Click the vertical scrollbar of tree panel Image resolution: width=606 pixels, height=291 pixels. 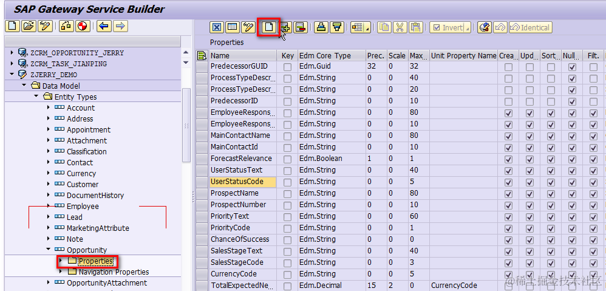(x=186, y=125)
